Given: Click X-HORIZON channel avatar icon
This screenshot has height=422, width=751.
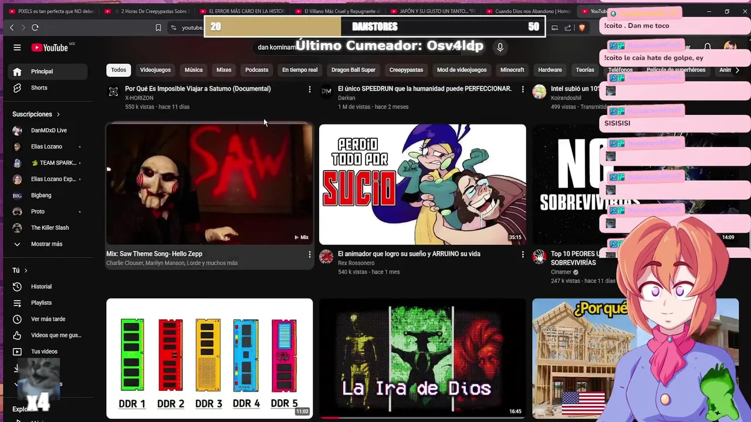Looking at the screenshot, I should [113, 92].
